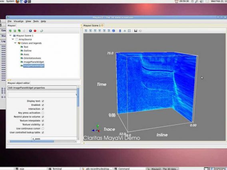Click the alarm clock icon in the top panel
This screenshot has height=170, width=227.
coord(176,1)
